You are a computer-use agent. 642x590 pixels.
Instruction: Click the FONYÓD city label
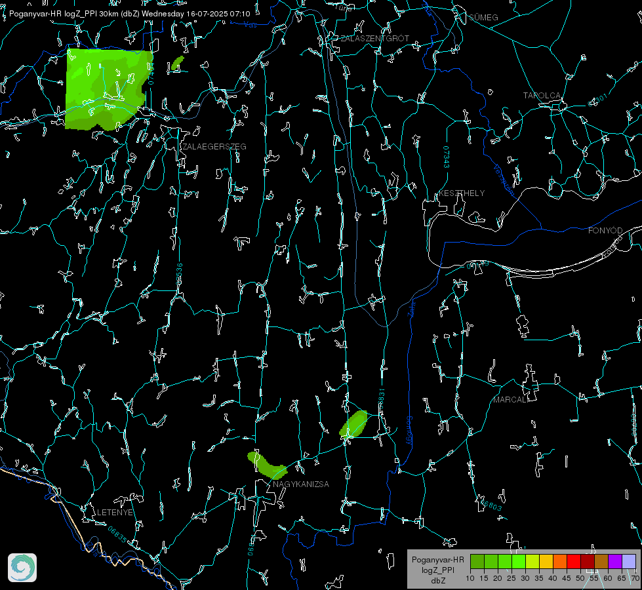(x=605, y=231)
